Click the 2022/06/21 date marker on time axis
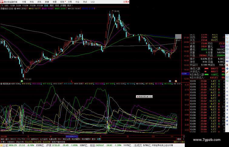The image size is (229, 147). [72, 136]
